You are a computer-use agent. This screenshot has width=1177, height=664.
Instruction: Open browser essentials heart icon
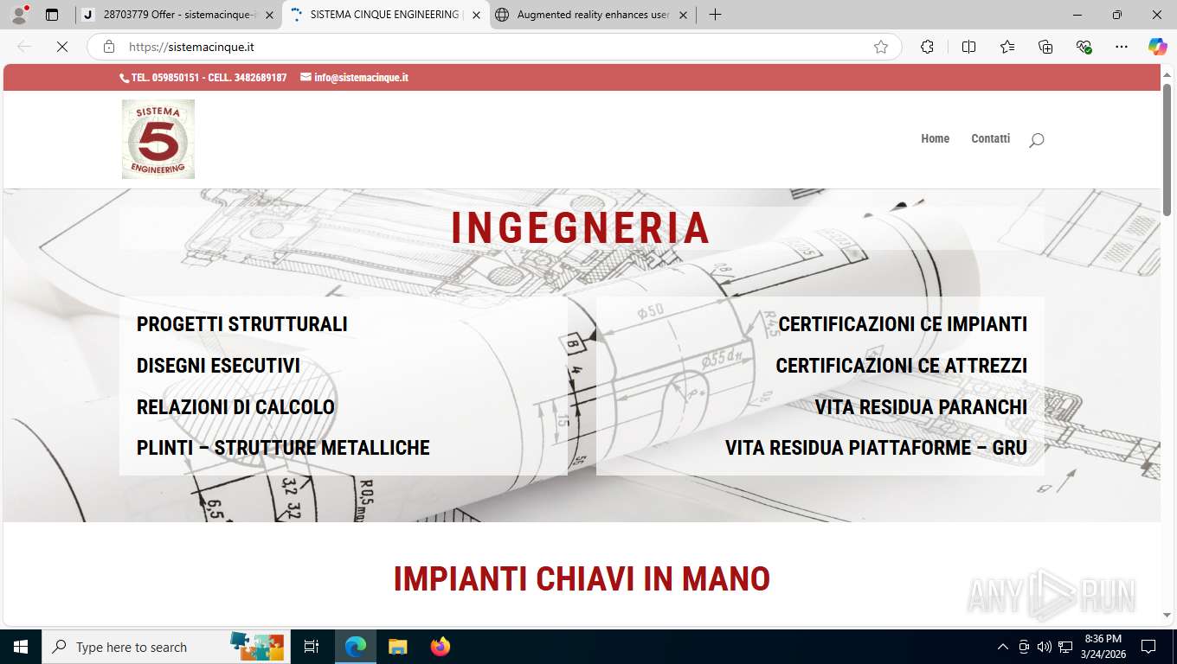click(x=1084, y=47)
